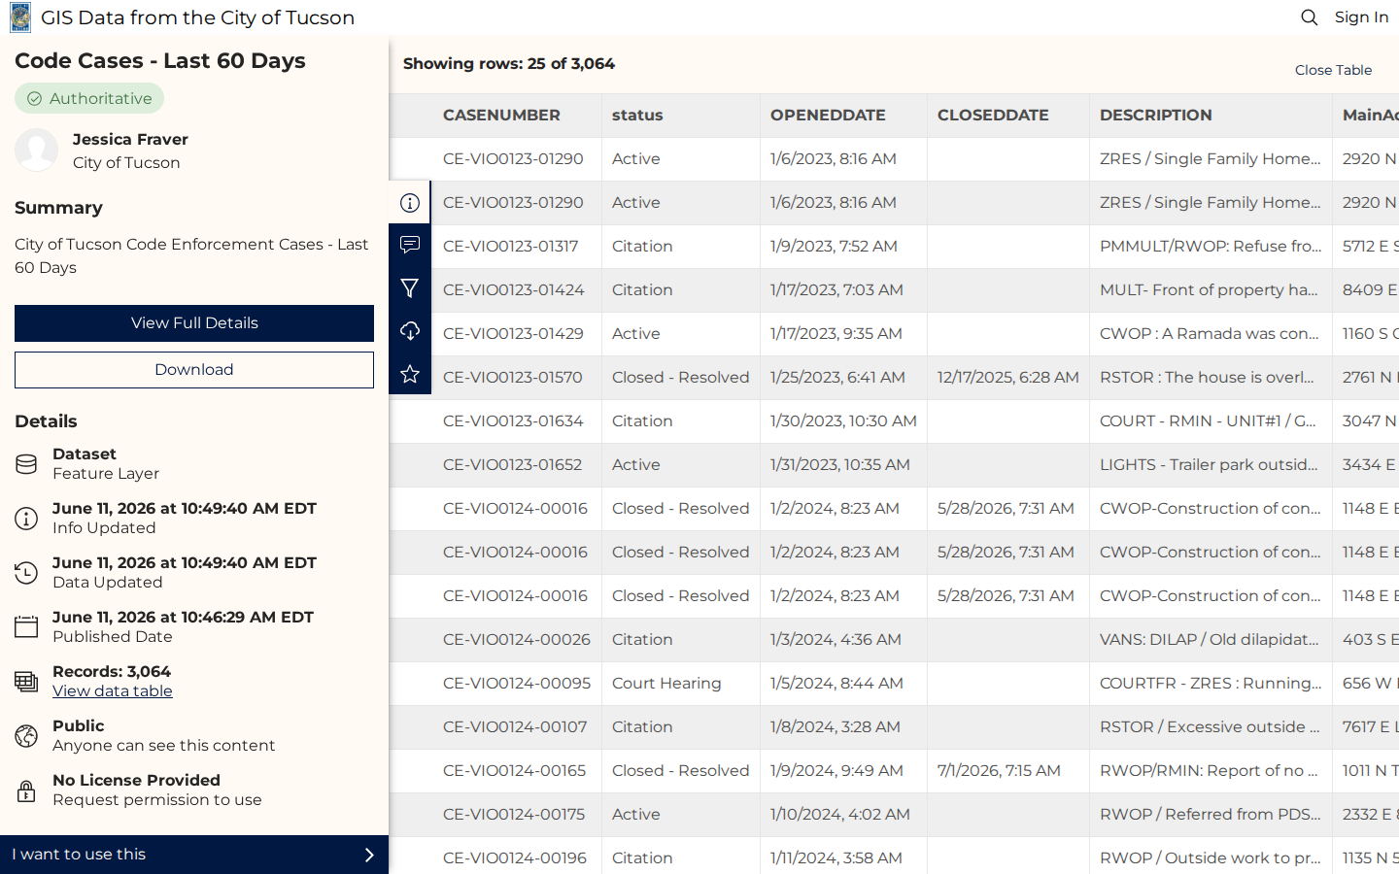The width and height of the screenshot is (1399, 874).
Task: Click the Info Updated circle icon
Action: click(x=26, y=519)
